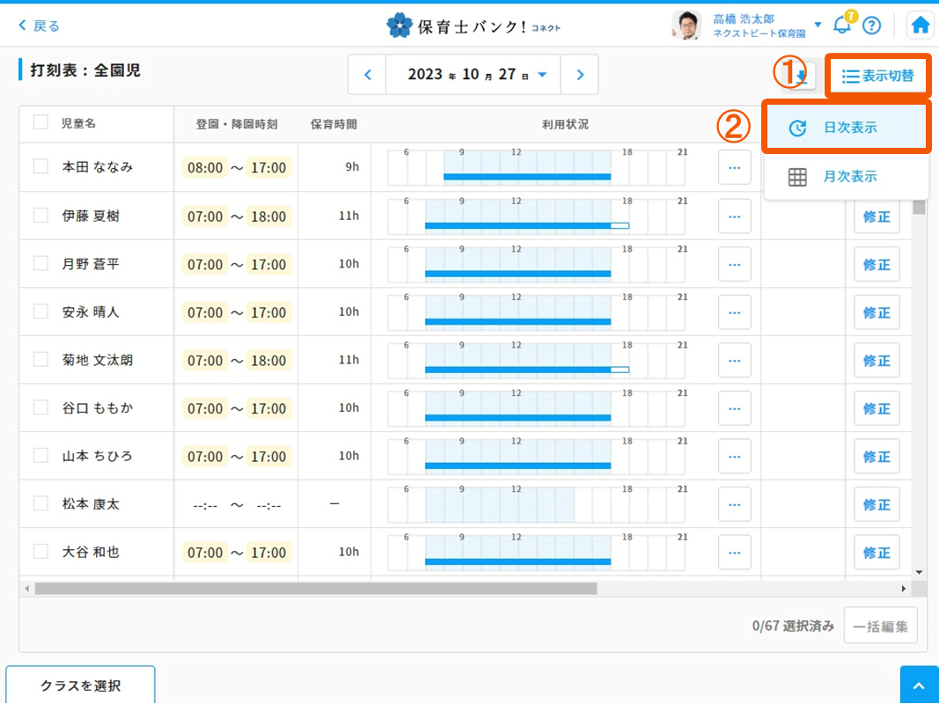Click the download icon beside 表示切替
Viewport: 939px width, 704px height.
803,77
